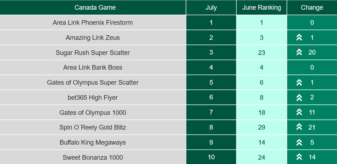The height and width of the screenshot is (164, 337).
Task: Click the up-arrow icon for Sweet Bonanza 1000
Action: click(299, 157)
